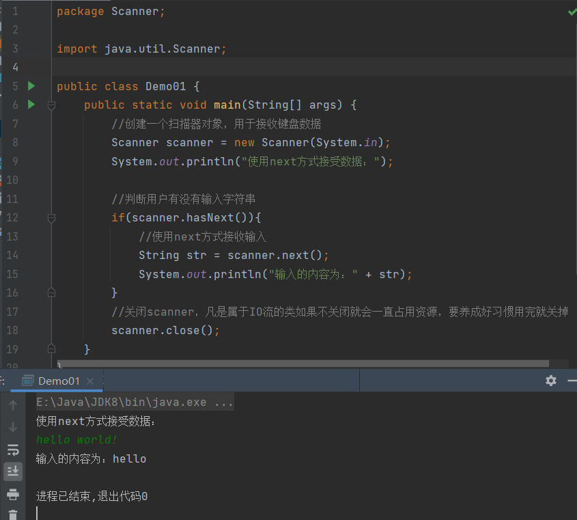Image resolution: width=577 pixels, height=520 pixels.
Task: Click 'String str = scanner.next();' line
Action: (234, 255)
